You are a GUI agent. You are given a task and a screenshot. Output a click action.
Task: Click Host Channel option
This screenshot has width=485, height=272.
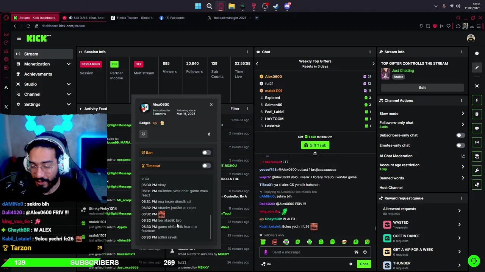(x=391, y=188)
